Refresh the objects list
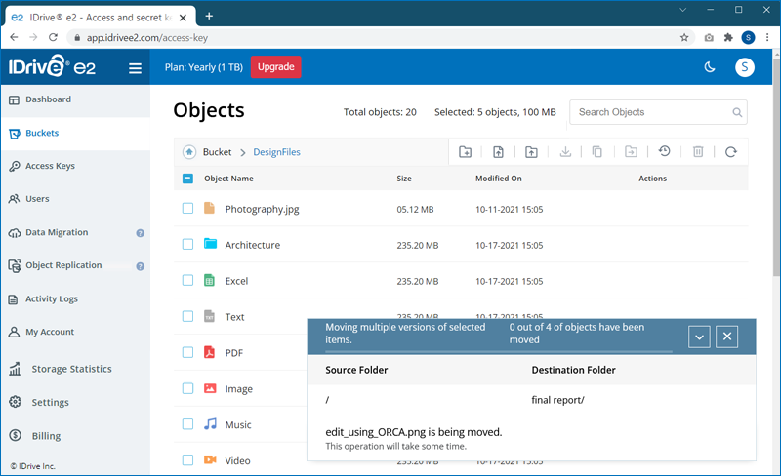The width and height of the screenshot is (781, 476). click(731, 152)
